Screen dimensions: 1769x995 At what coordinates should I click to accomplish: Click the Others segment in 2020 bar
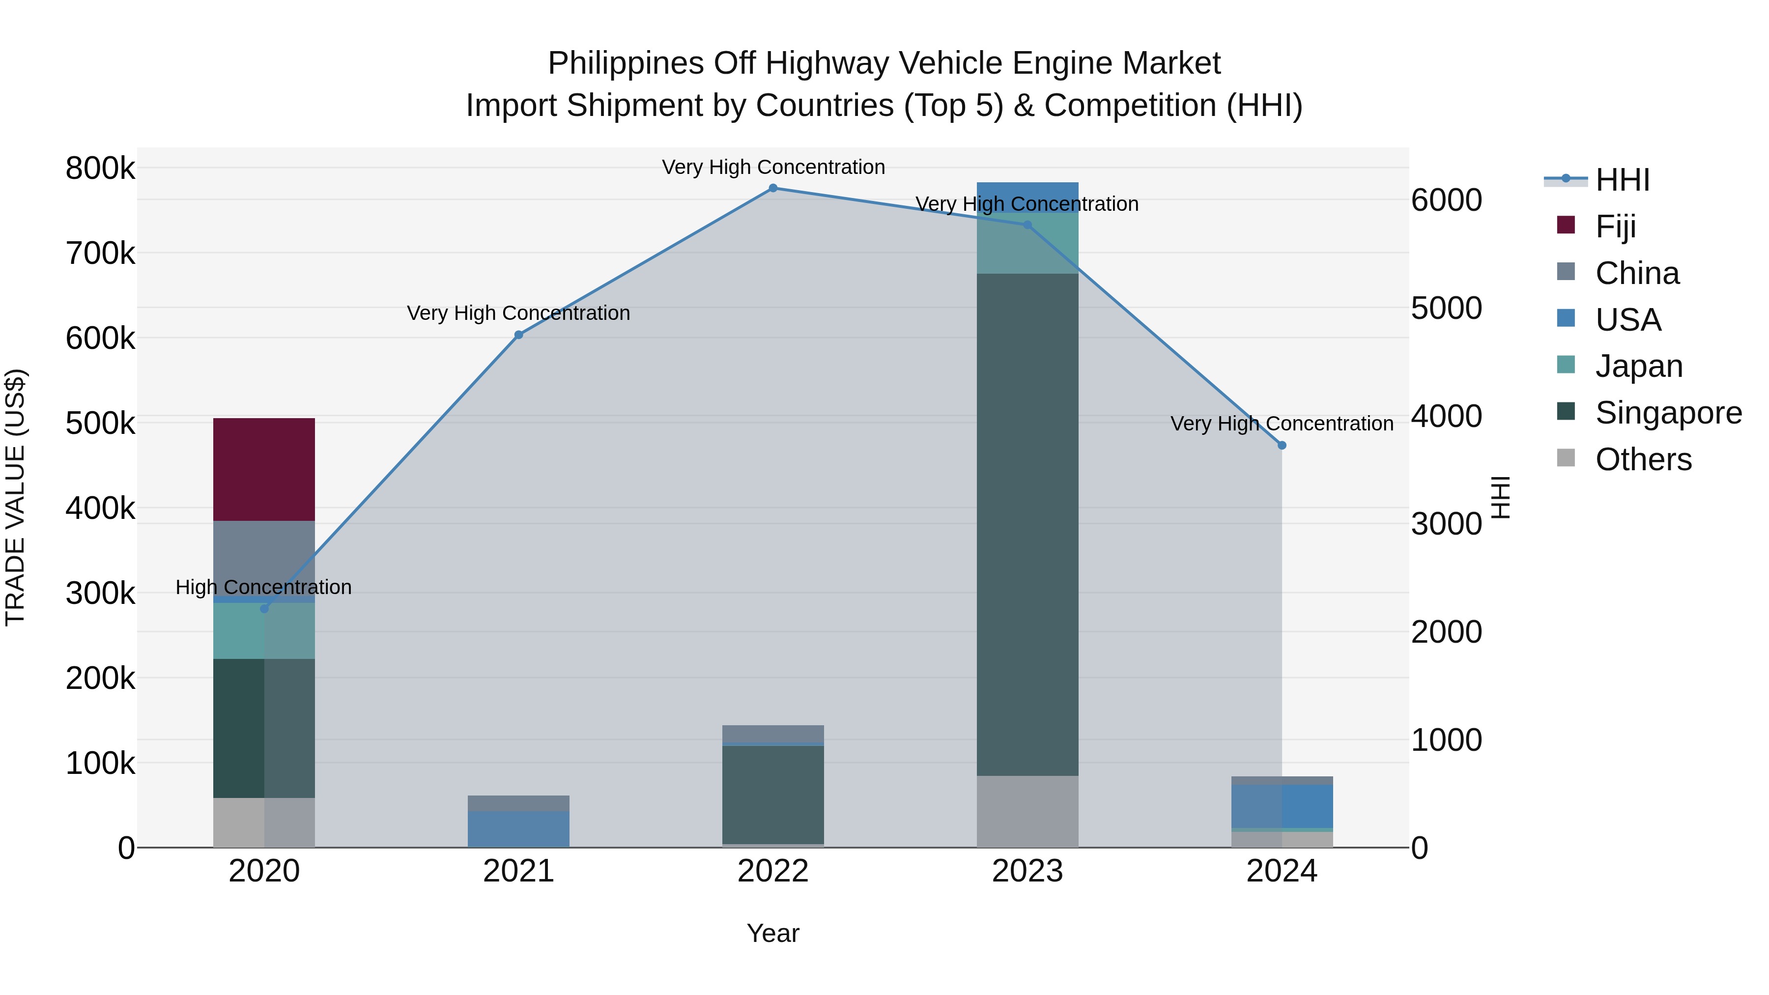click(x=264, y=823)
